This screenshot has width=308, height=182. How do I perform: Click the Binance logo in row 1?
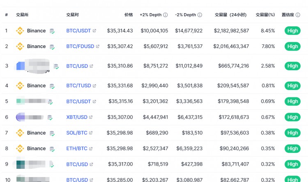20,31
